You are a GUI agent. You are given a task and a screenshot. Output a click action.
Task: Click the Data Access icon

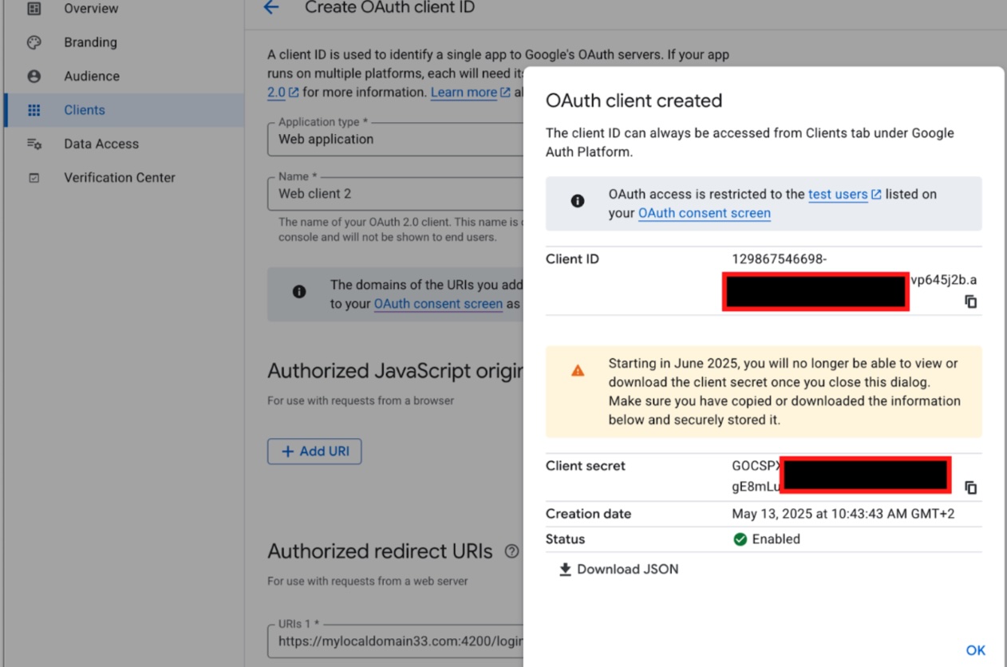(x=34, y=144)
